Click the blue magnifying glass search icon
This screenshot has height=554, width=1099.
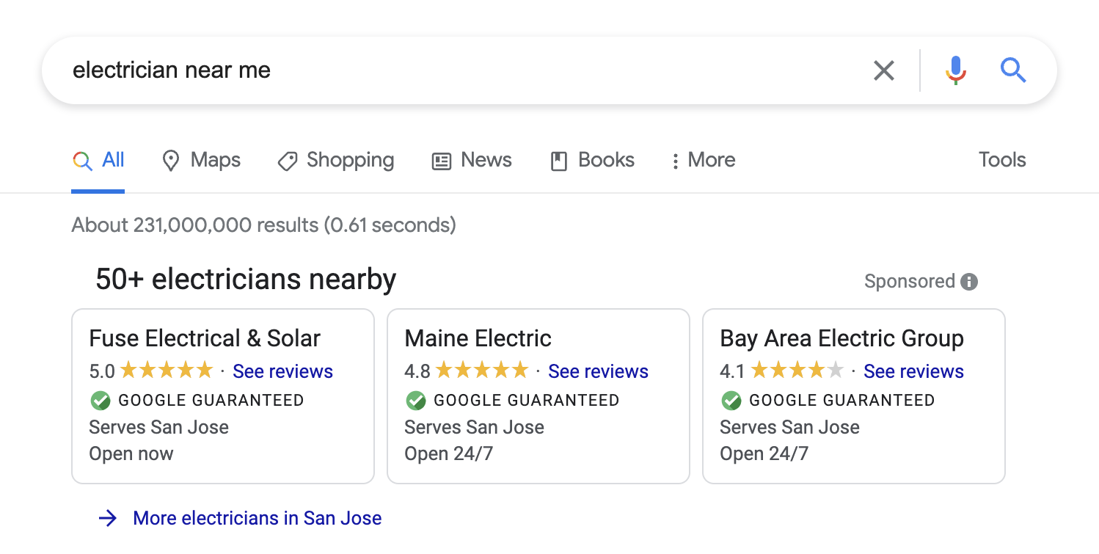click(1013, 70)
